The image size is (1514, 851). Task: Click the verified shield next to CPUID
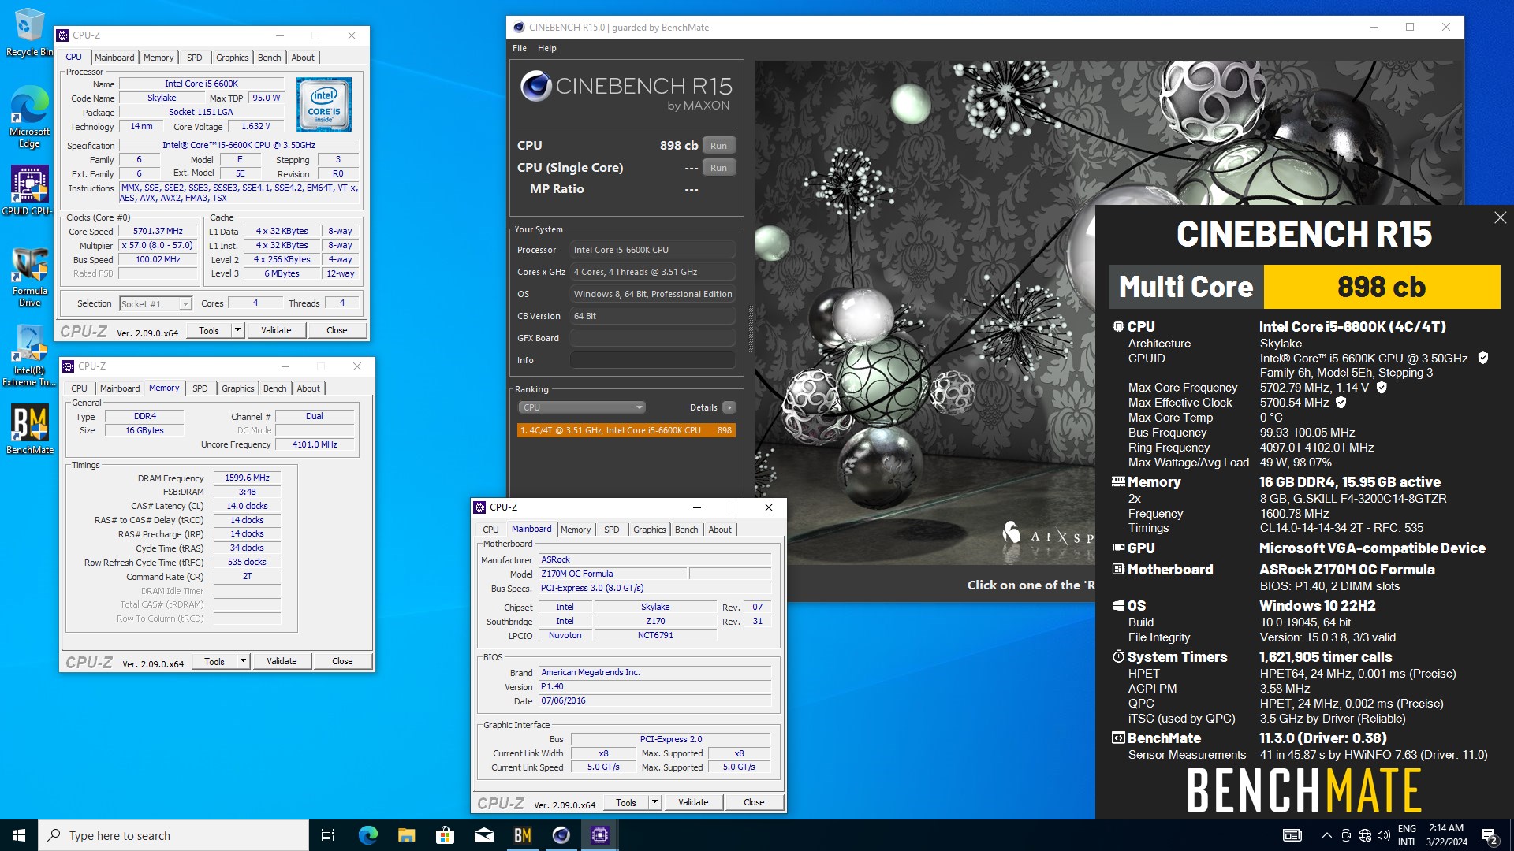pos(1482,358)
